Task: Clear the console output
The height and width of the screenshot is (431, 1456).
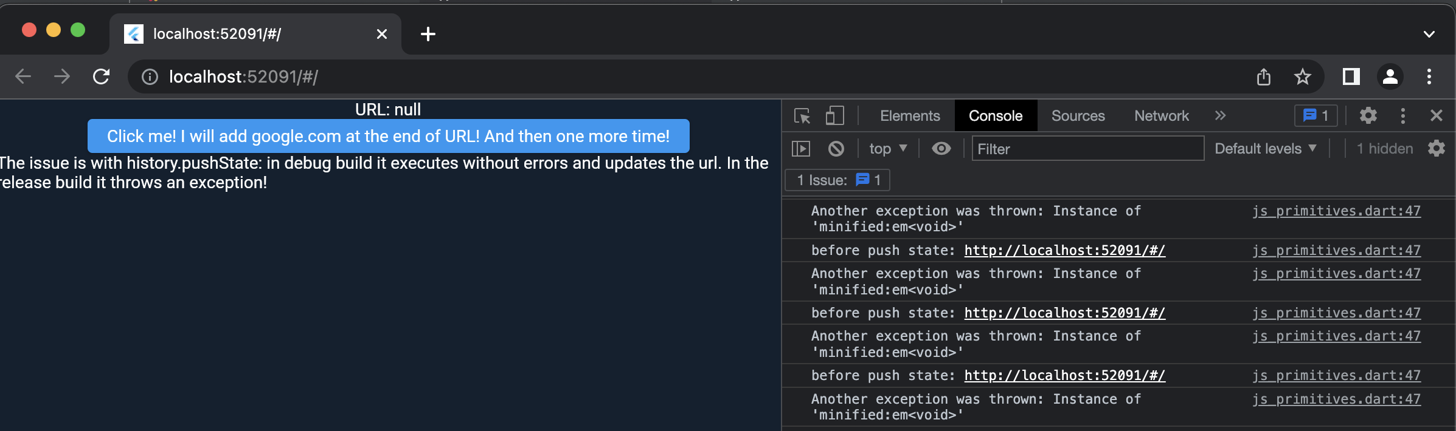Action: (837, 148)
